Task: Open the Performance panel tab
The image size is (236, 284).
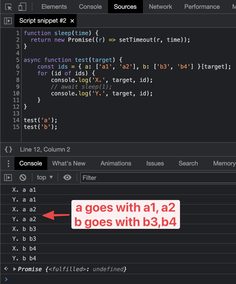Action: (202, 7)
